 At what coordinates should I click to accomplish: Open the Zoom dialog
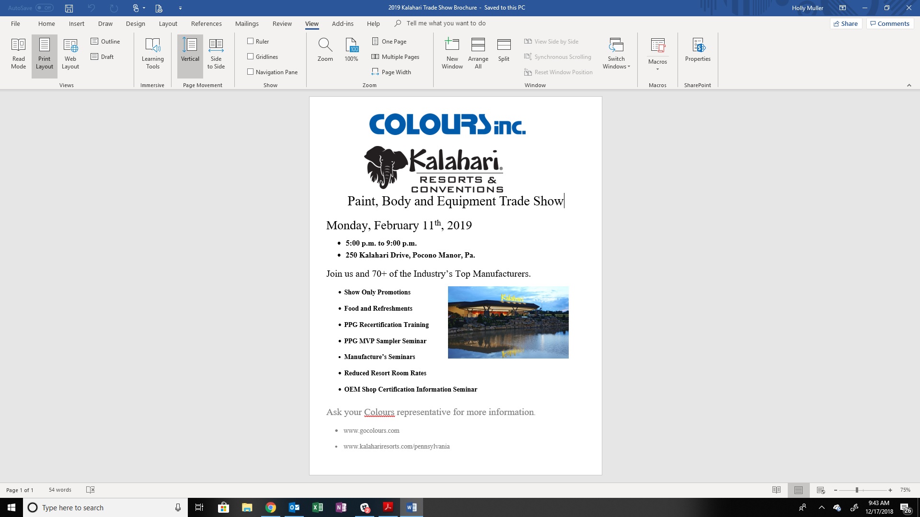click(325, 51)
